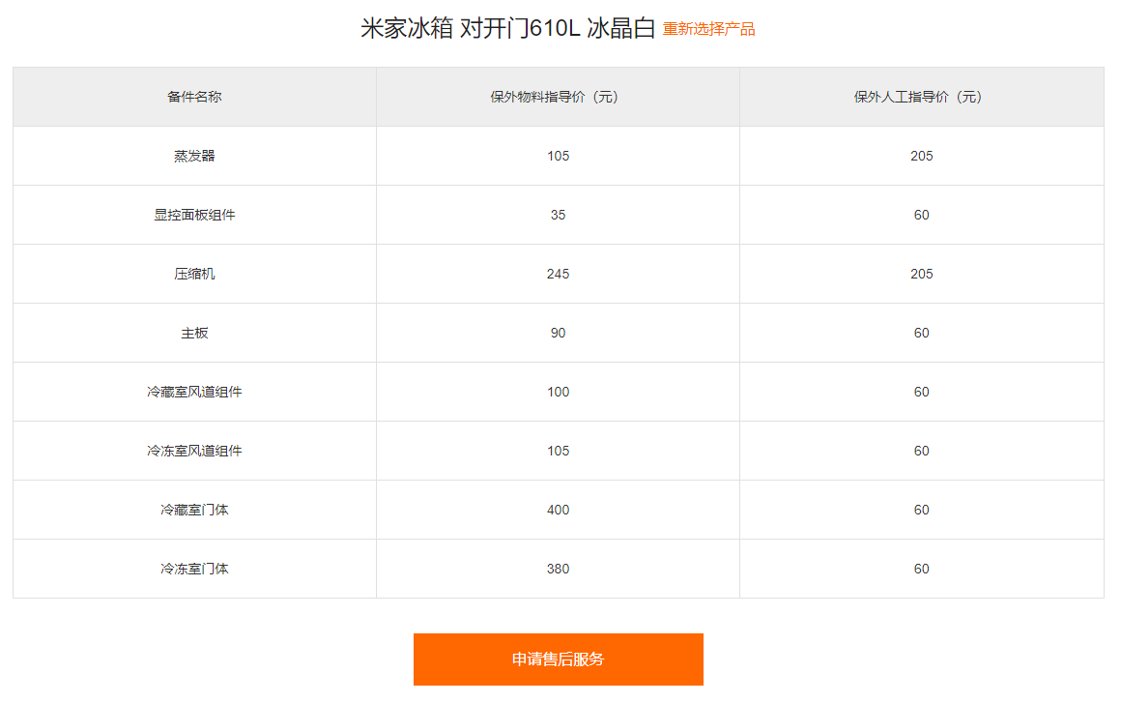
Task: Select the 压缩机 part entry
Action: 193,274
